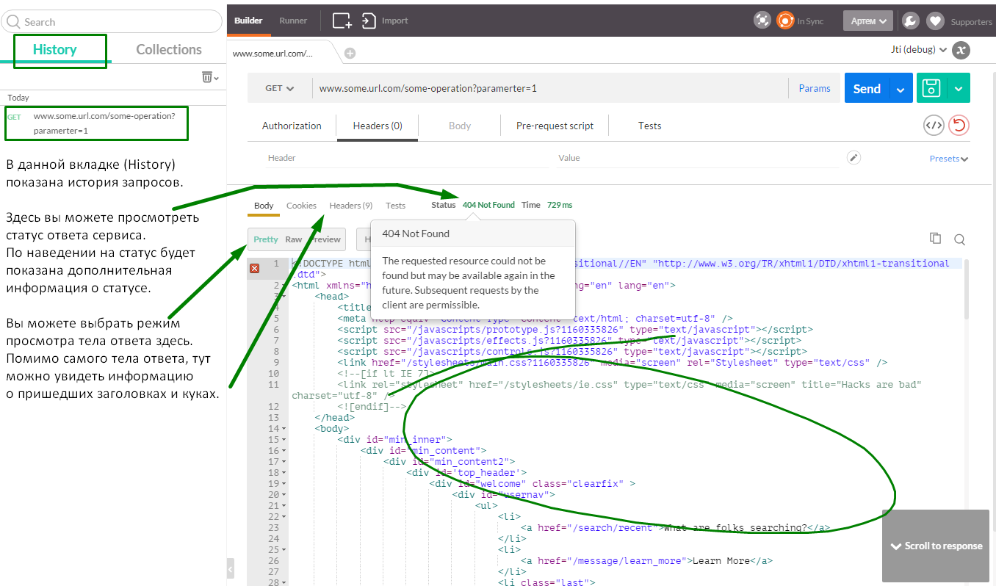Collapse code fold at line 16

pyautogui.click(x=284, y=451)
